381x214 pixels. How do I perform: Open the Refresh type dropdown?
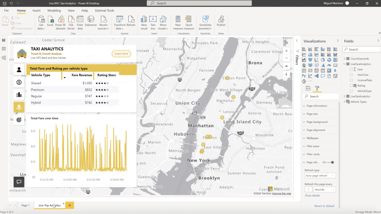(320, 176)
